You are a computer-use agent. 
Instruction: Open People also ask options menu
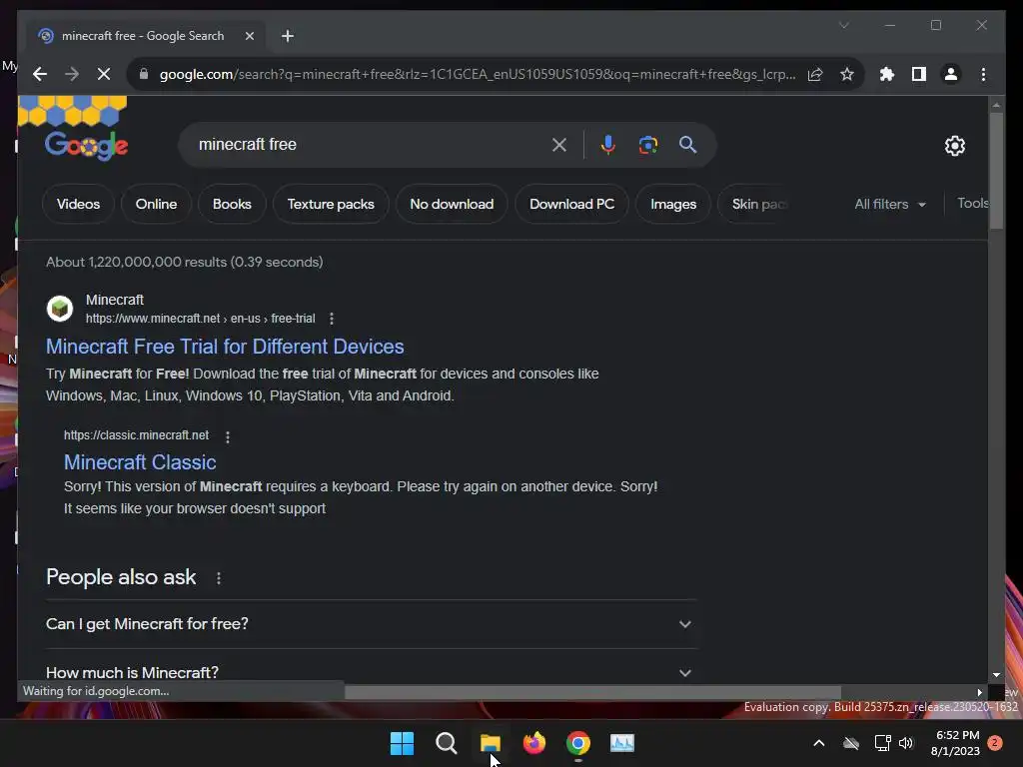219,578
